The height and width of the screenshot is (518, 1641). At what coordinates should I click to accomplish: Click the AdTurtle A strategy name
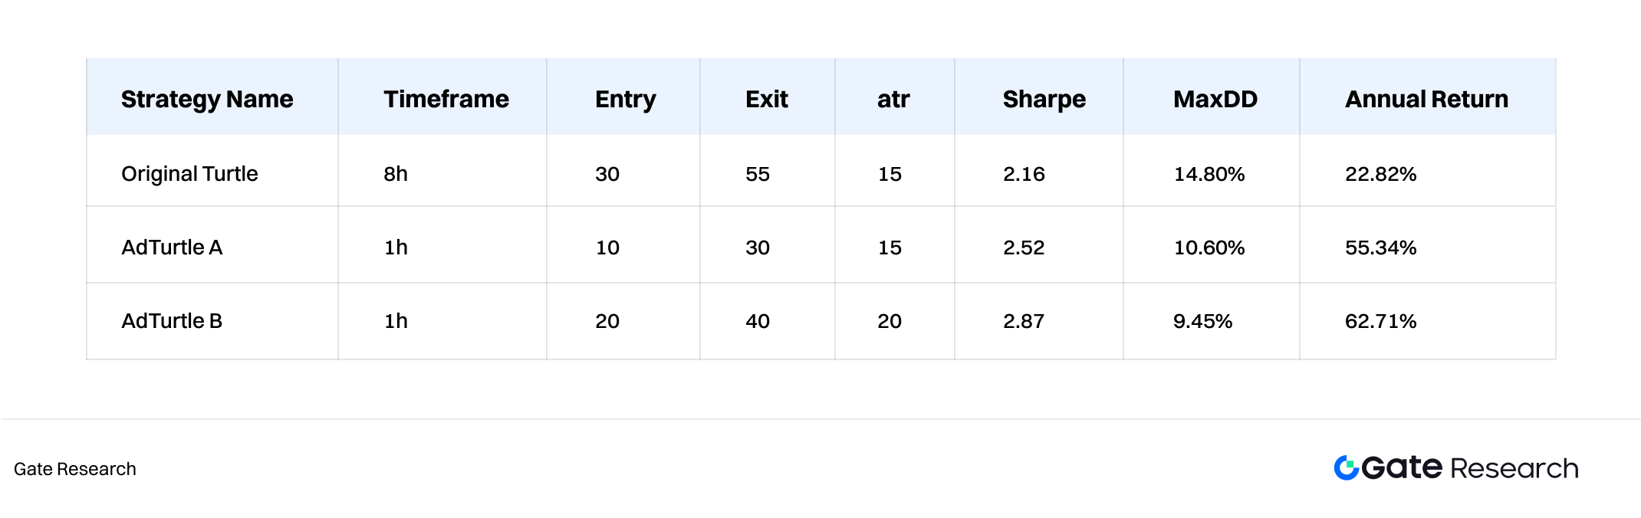pyautogui.click(x=172, y=248)
